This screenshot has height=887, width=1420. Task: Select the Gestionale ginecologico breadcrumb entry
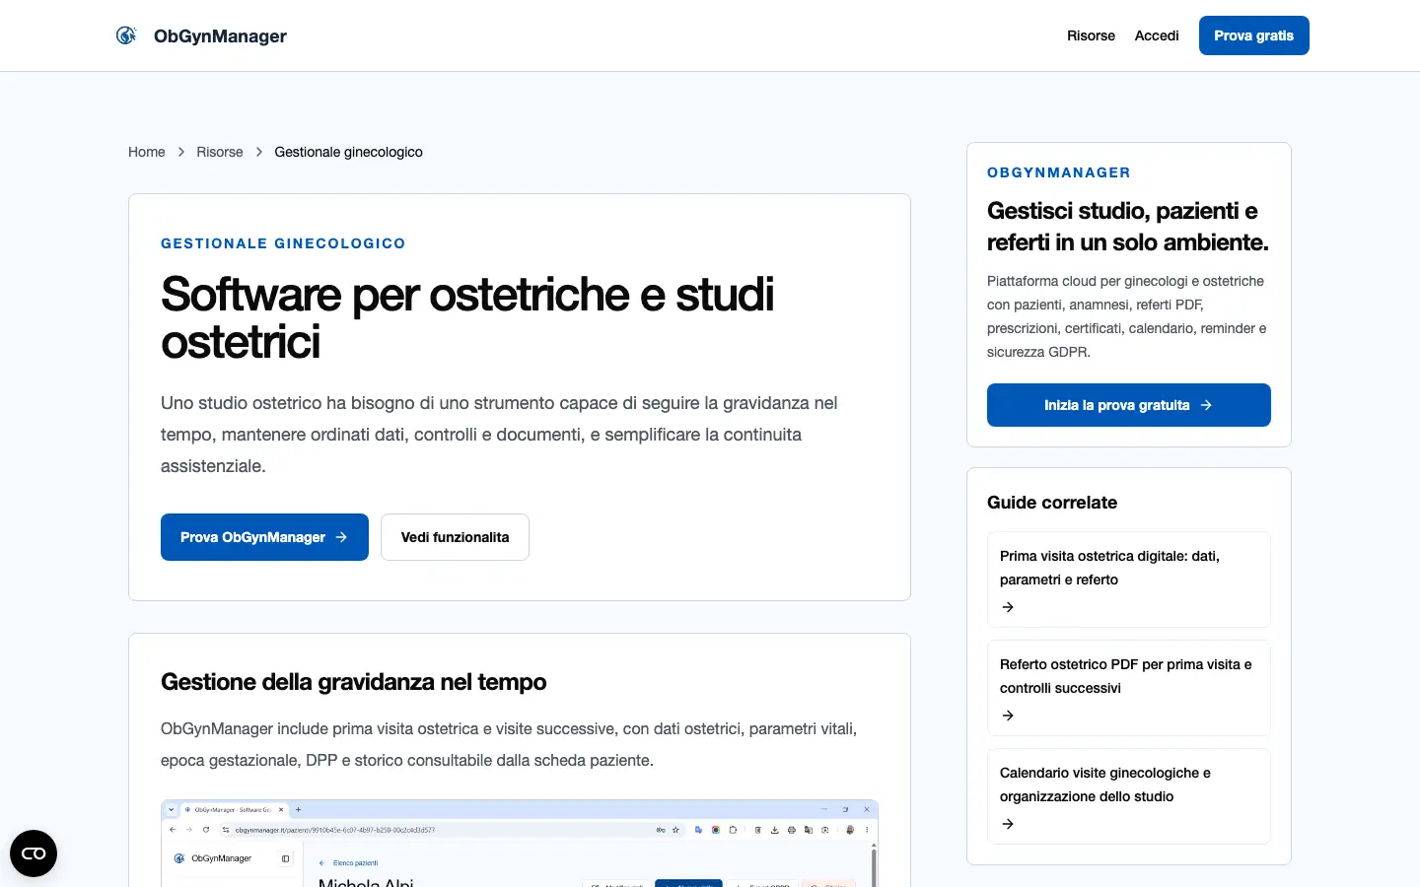pos(348,152)
